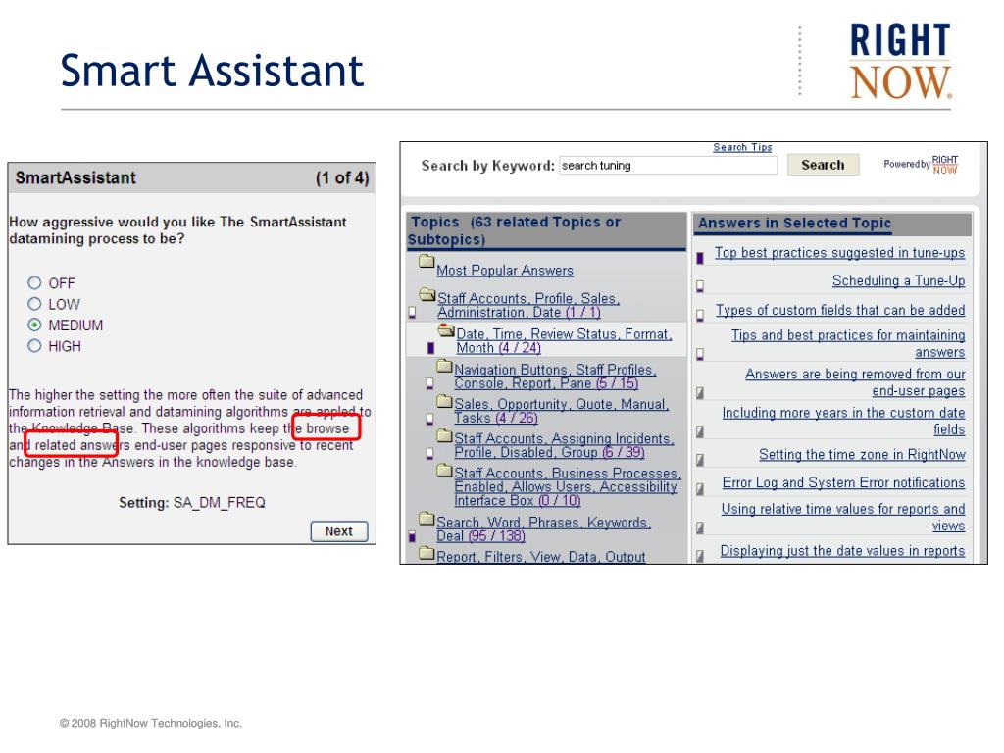Screen dimensions: 1004x753
Task: Open the Most Popular Answers topic link
Action: pos(505,271)
